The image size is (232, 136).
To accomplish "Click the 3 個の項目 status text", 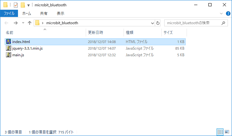I will pyautogui.click(x=13, y=132).
